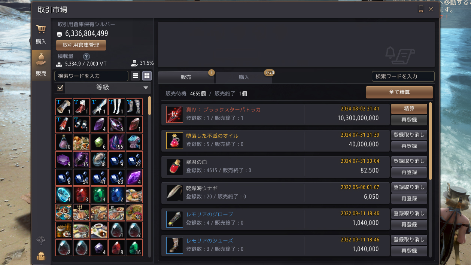Switch to the 販売 listings tab

point(186,77)
